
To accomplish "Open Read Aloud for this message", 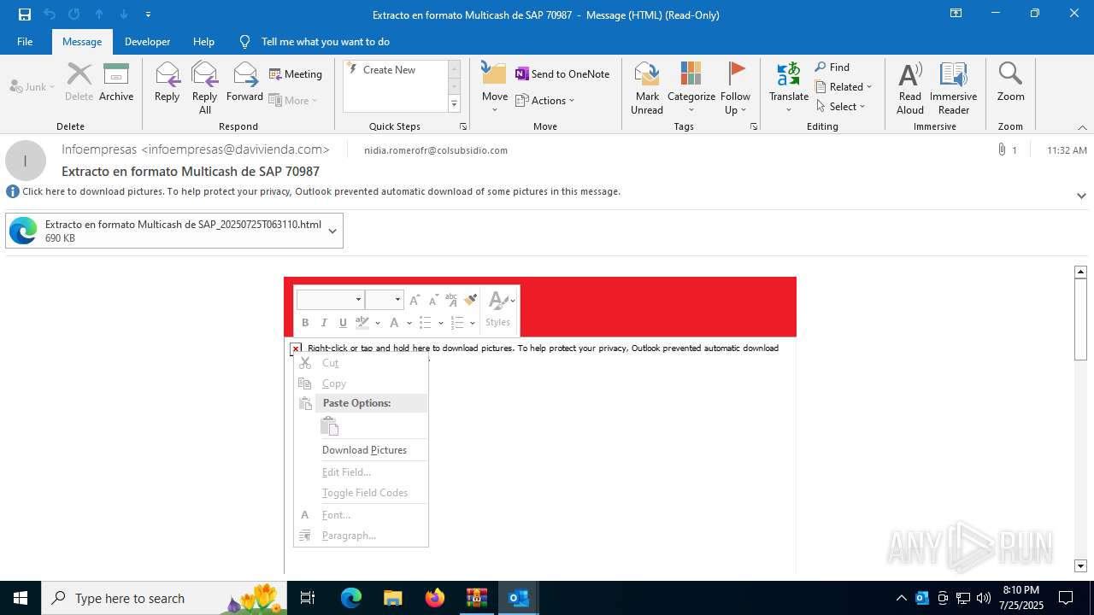I will click(910, 88).
